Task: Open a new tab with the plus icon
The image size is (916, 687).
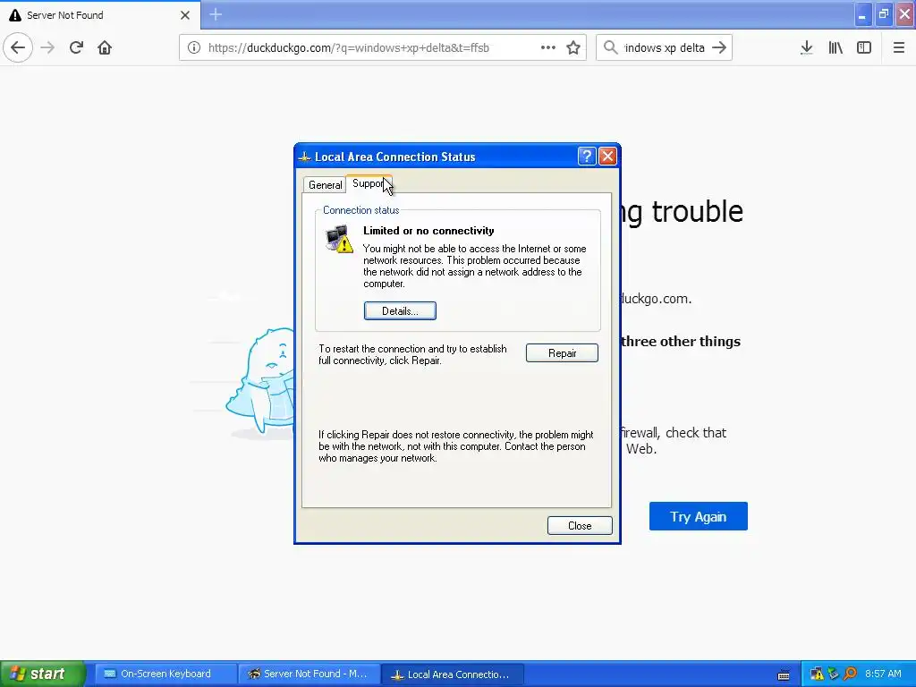Action: click(216, 14)
